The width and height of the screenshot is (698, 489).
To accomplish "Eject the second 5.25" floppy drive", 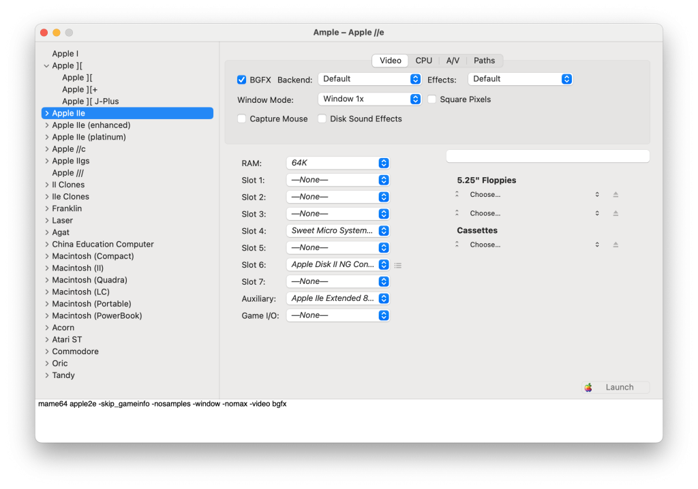I will pos(616,213).
